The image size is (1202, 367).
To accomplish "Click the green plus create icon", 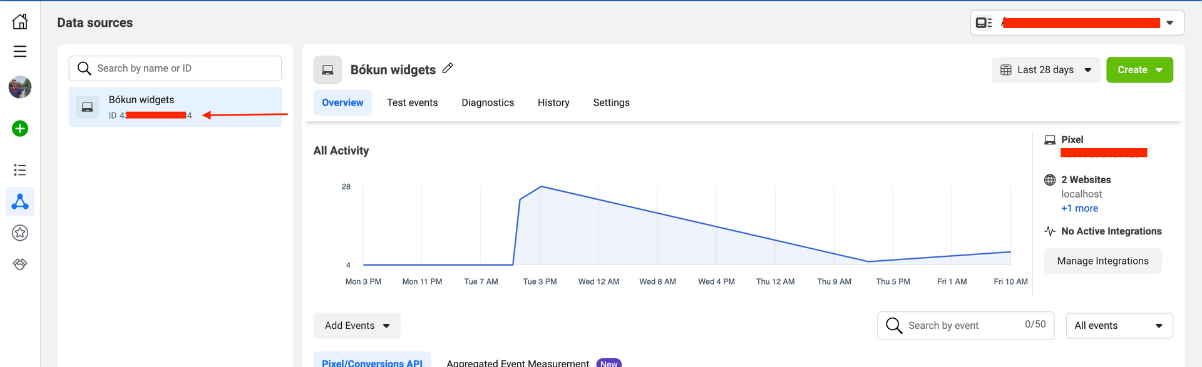I will [x=20, y=129].
